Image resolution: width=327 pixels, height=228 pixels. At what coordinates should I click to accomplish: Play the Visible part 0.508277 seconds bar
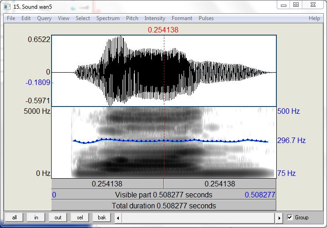(163, 195)
